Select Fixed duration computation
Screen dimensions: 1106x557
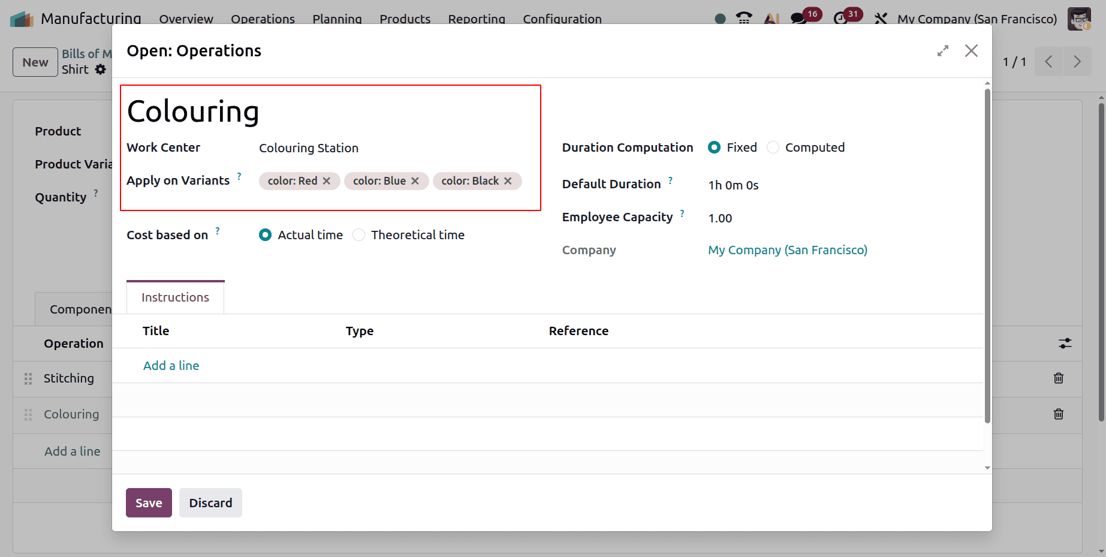(714, 147)
